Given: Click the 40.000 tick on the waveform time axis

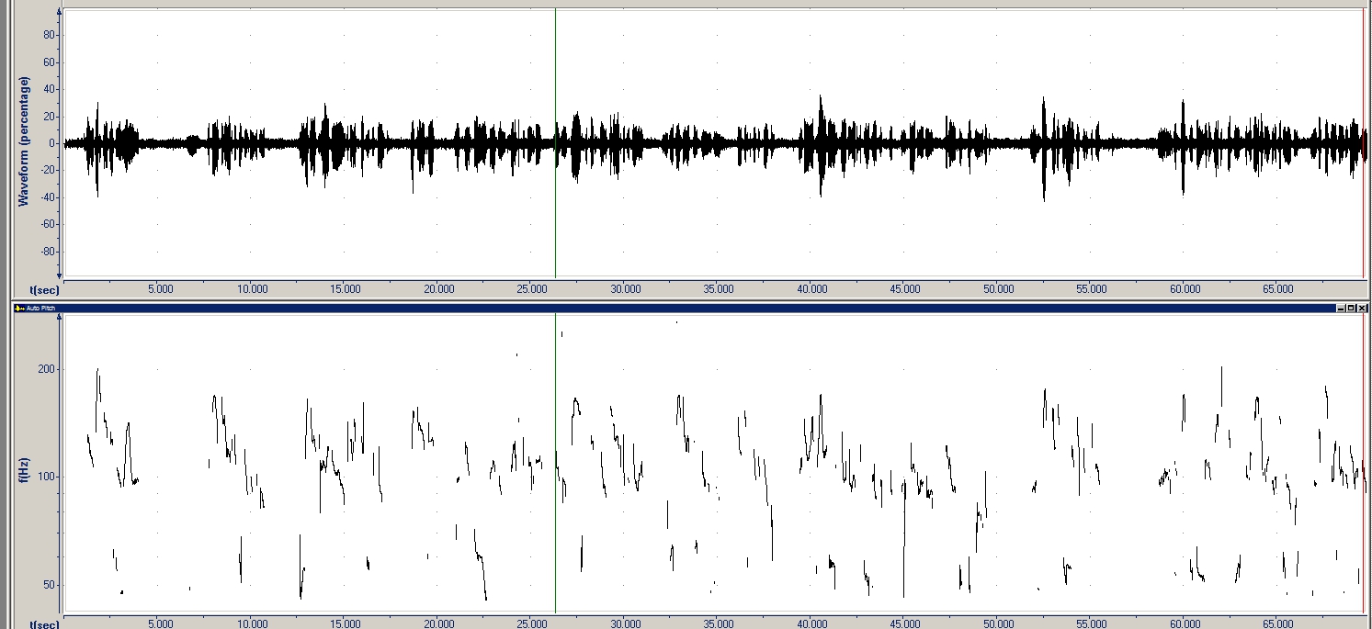Looking at the screenshot, I should tap(811, 289).
